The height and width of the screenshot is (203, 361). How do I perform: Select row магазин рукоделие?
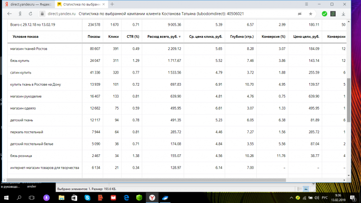tap(177, 96)
